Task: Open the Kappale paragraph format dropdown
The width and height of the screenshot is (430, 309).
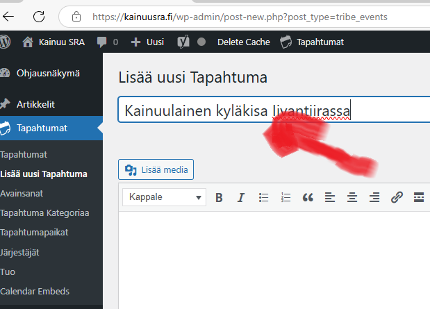Action: (x=165, y=197)
